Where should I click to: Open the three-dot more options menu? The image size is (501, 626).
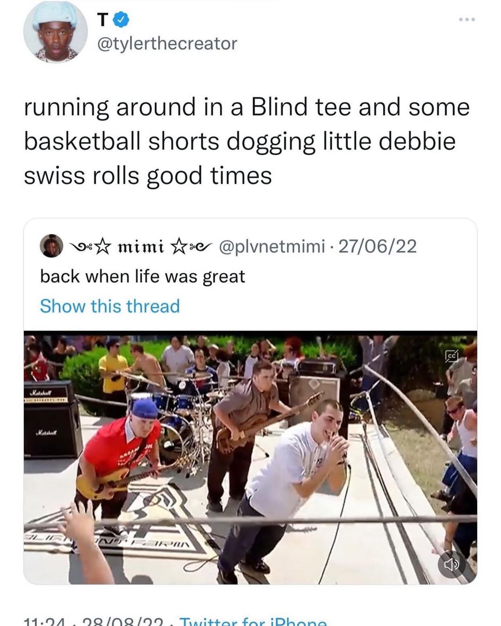tap(466, 20)
